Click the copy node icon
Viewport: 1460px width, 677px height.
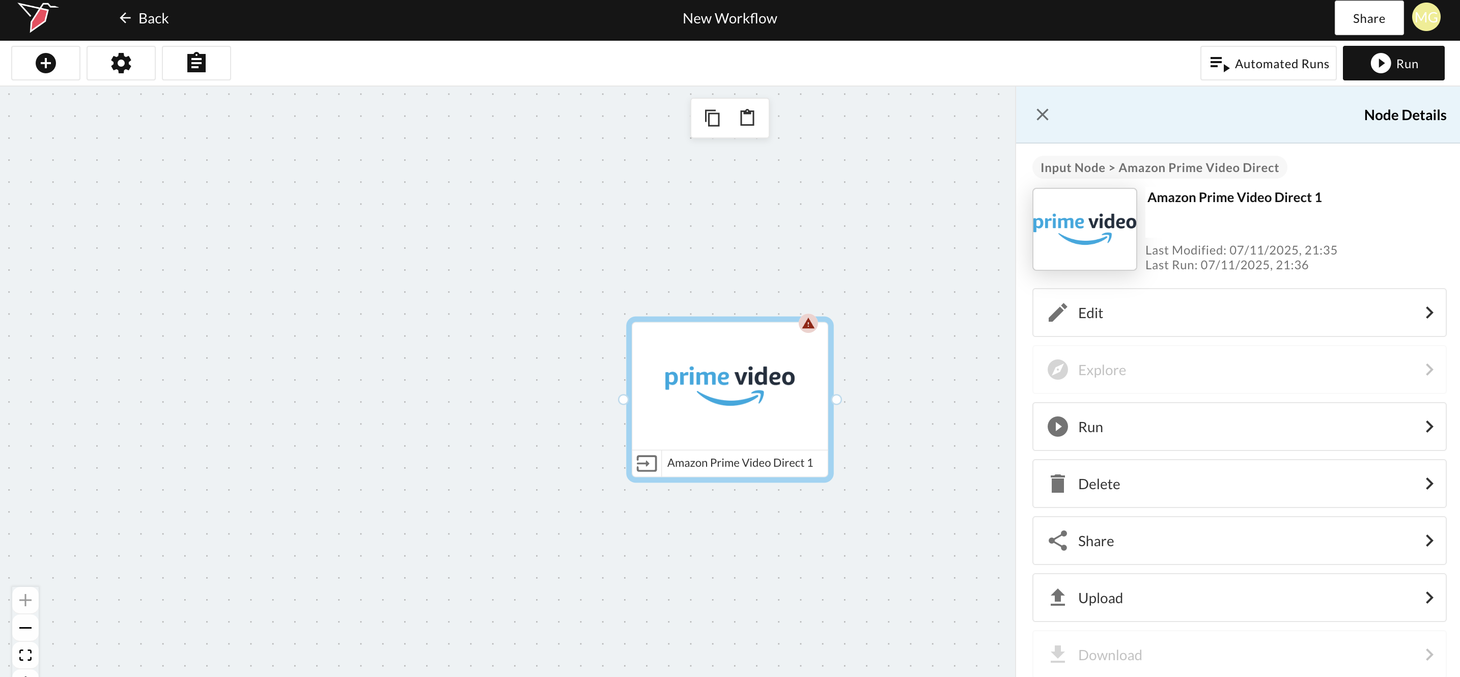click(x=712, y=118)
